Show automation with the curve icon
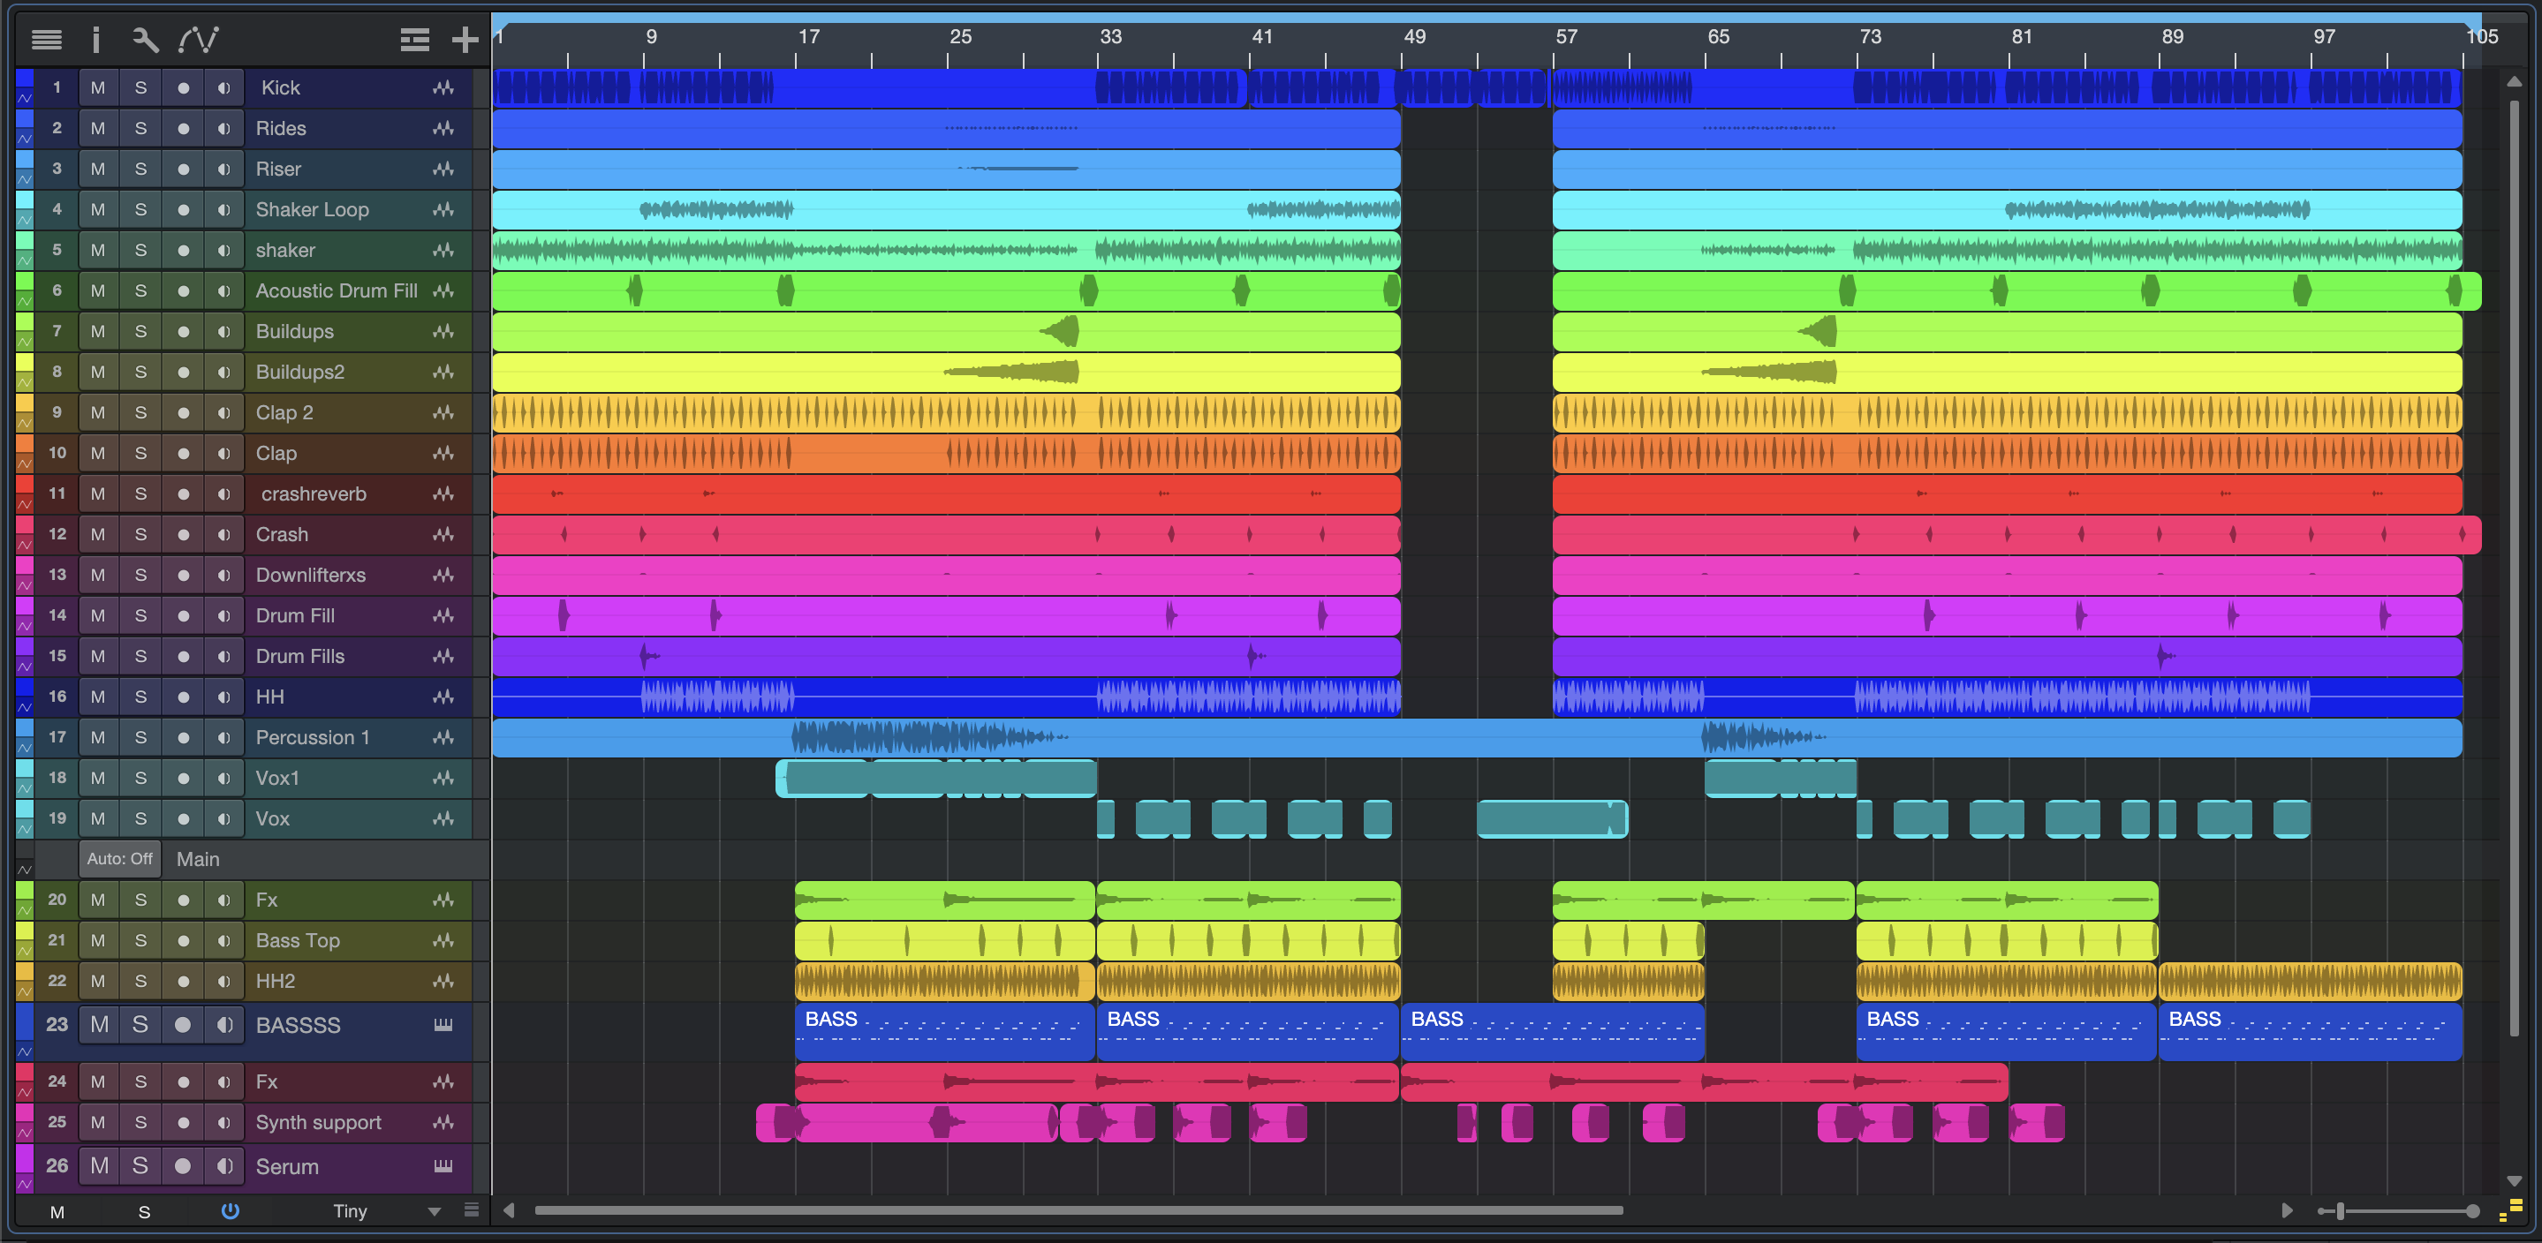 tap(199, 40)
